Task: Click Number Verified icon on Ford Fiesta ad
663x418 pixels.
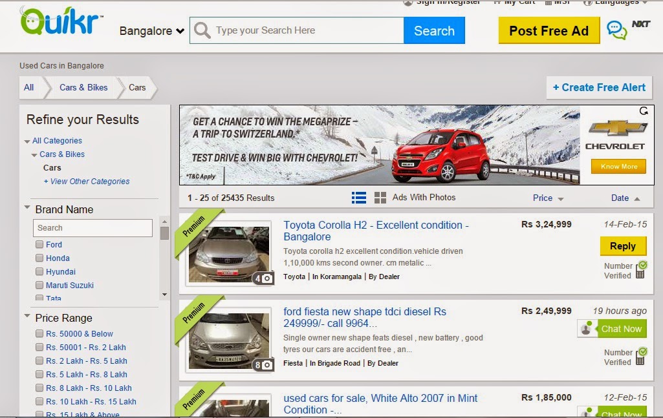Action: pos(641,357)
